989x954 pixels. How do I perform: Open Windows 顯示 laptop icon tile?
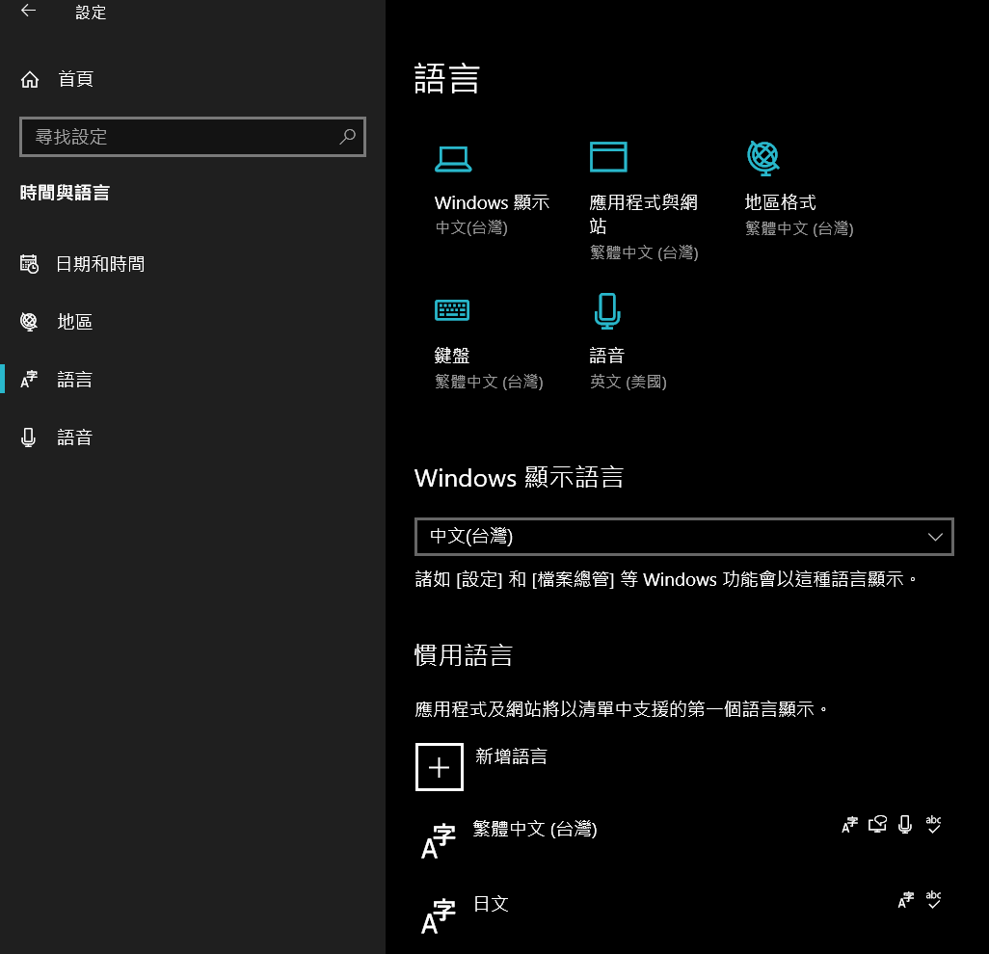tap(453, 159)
